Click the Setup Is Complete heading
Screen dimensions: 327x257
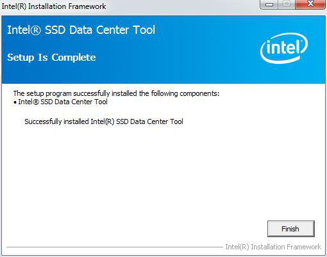pyautogui.click(x=51, y=58)
